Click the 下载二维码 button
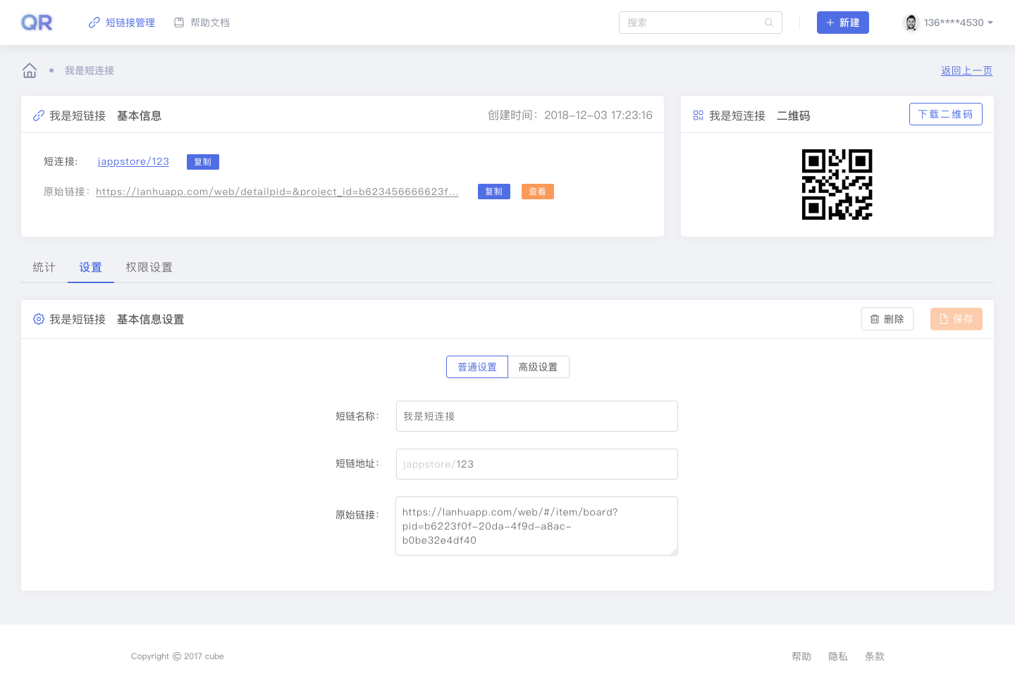 [x=945, y=113]
